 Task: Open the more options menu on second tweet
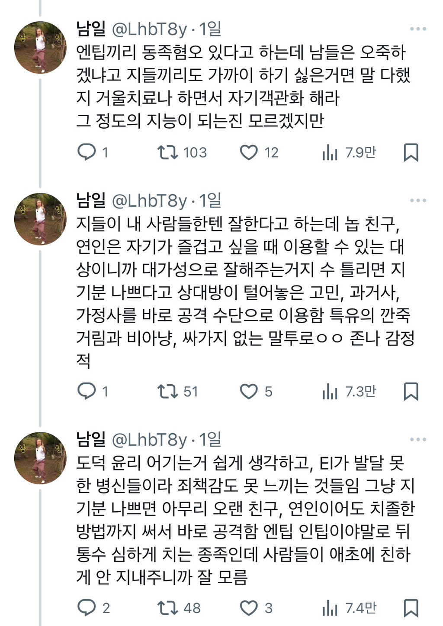(418, 200)
